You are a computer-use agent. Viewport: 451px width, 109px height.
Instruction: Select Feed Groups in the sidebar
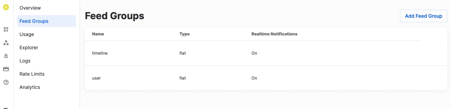pos(47,21)
